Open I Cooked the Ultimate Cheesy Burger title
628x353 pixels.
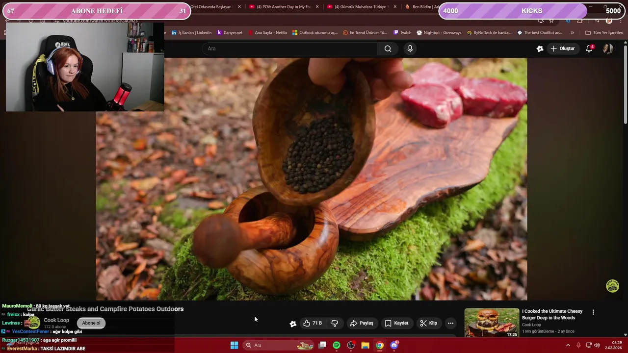552,314
